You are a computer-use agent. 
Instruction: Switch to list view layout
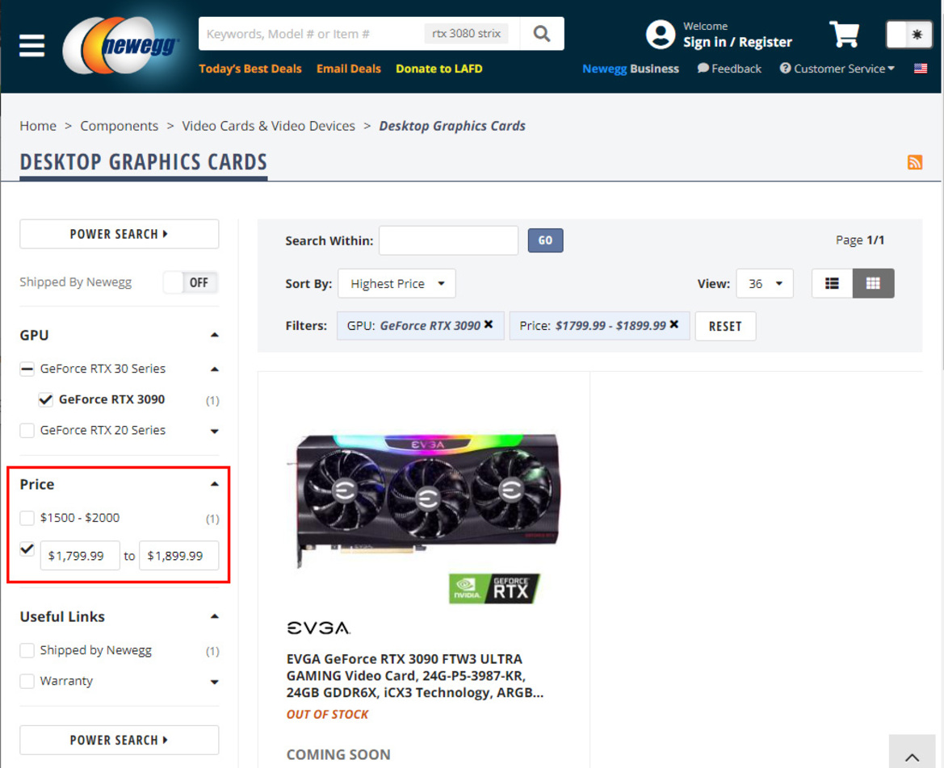[x=832, y=283]
